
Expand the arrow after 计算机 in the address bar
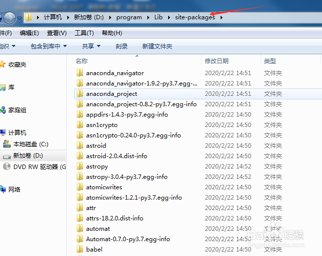point(68,17)
